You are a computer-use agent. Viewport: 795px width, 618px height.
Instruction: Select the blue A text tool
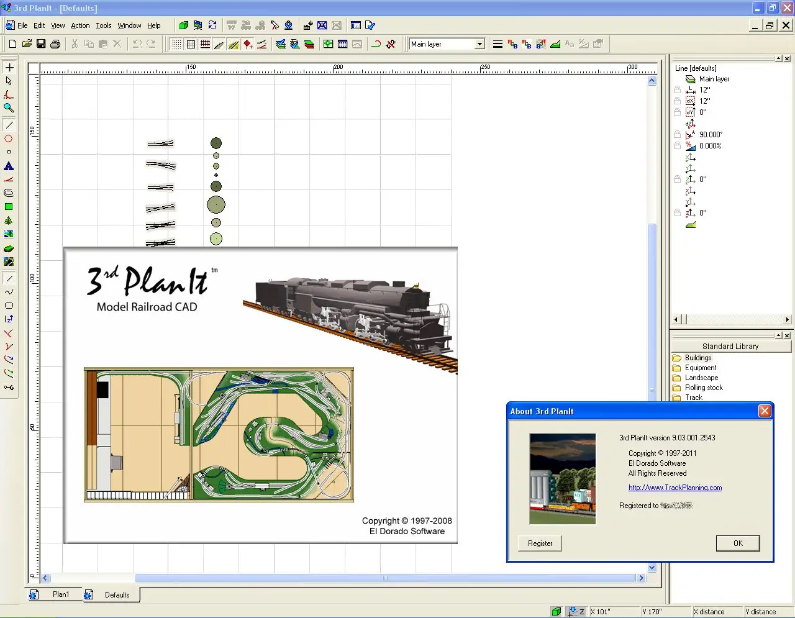coord(9,166)
